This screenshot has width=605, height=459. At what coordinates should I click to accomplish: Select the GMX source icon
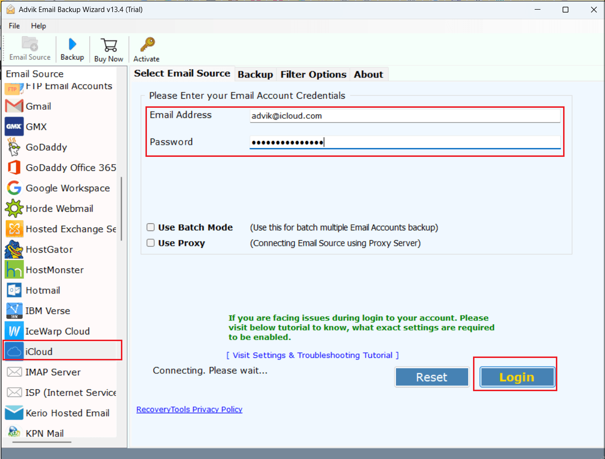tap(14, 127)
